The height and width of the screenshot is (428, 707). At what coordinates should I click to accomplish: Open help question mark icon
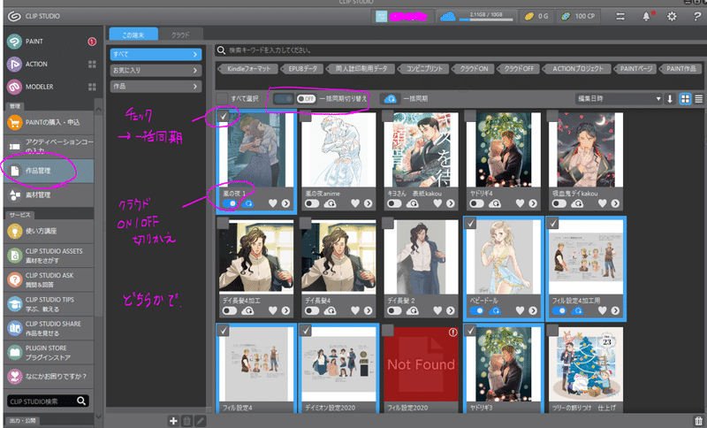[697, 16]
